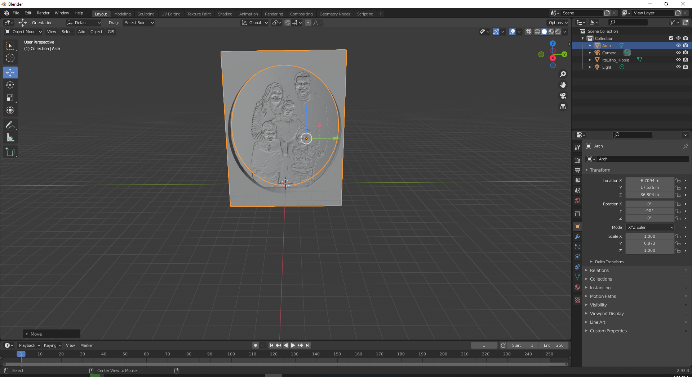Open the File menu
Viewport: 692px width, 377px height.
(16, 13)
